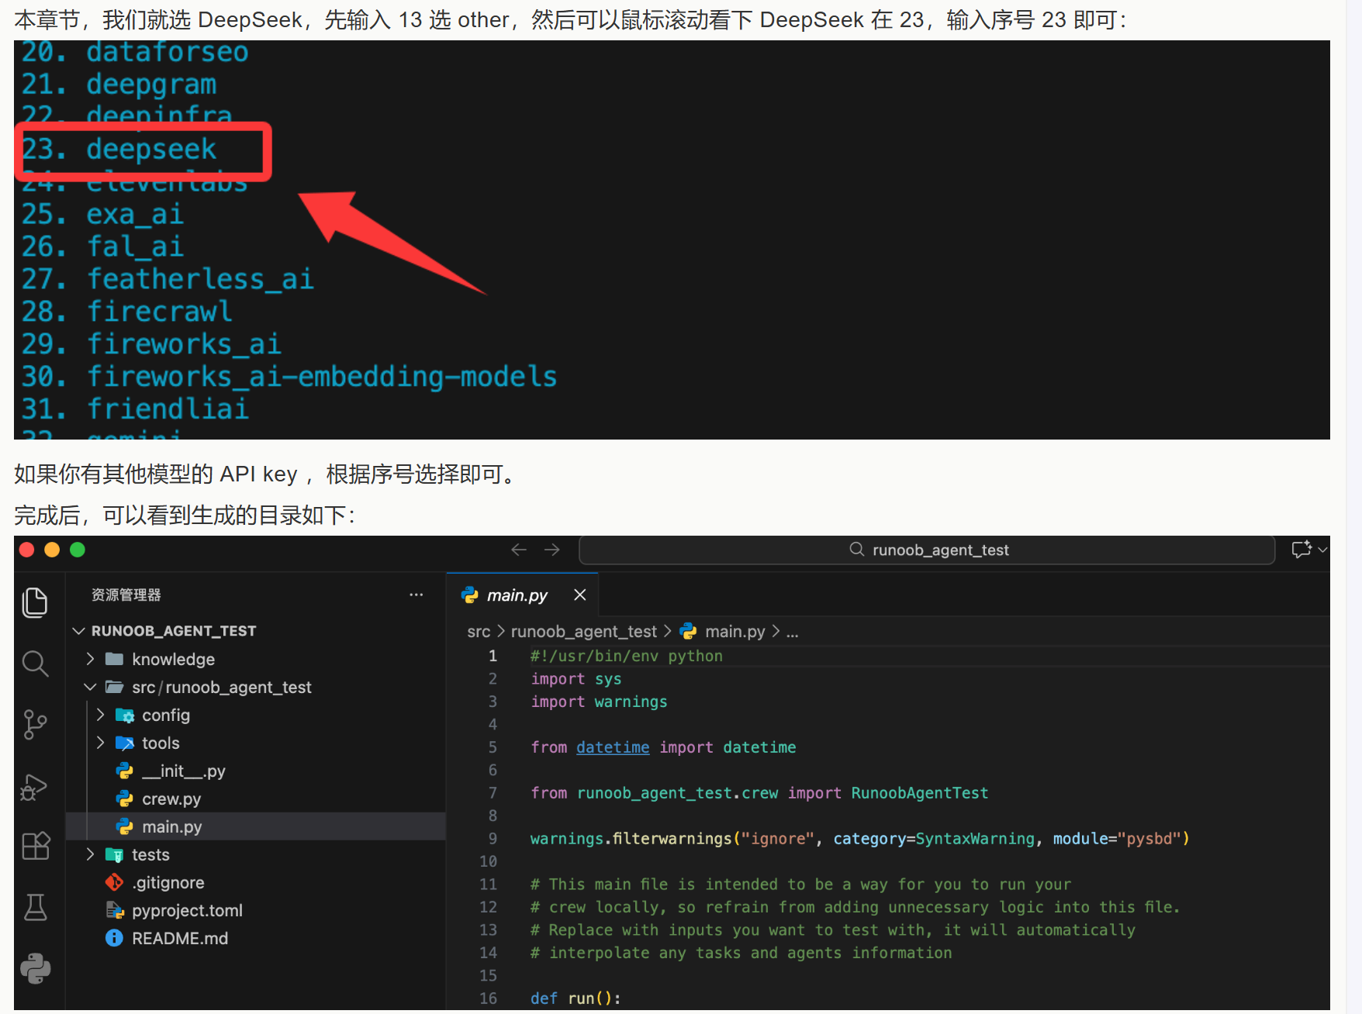
Task: Select the tests folder row
Action: 256,854
